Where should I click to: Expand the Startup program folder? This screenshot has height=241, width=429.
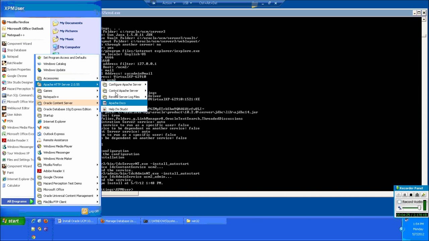tap(68, 115)
